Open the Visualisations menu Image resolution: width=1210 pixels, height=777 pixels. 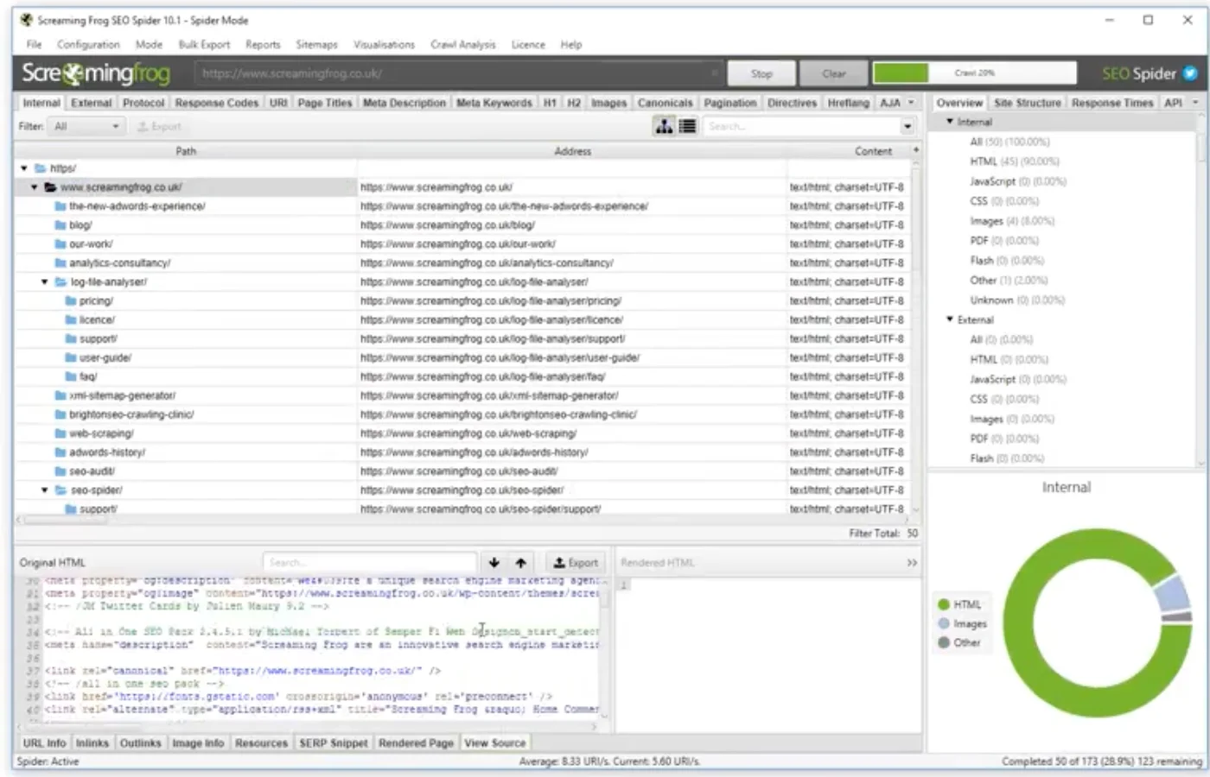tap(384, 44)
